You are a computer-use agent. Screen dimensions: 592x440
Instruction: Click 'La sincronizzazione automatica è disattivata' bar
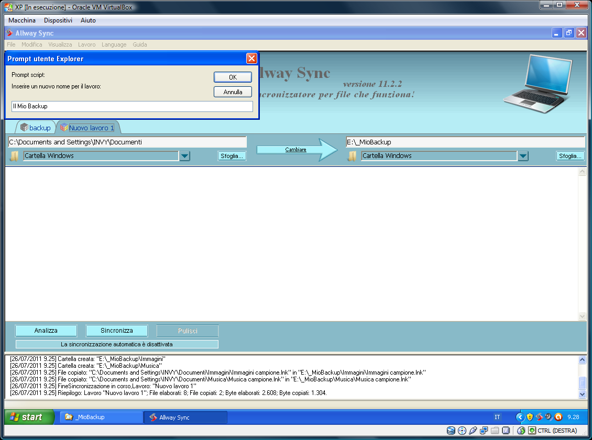pos(117,344)
